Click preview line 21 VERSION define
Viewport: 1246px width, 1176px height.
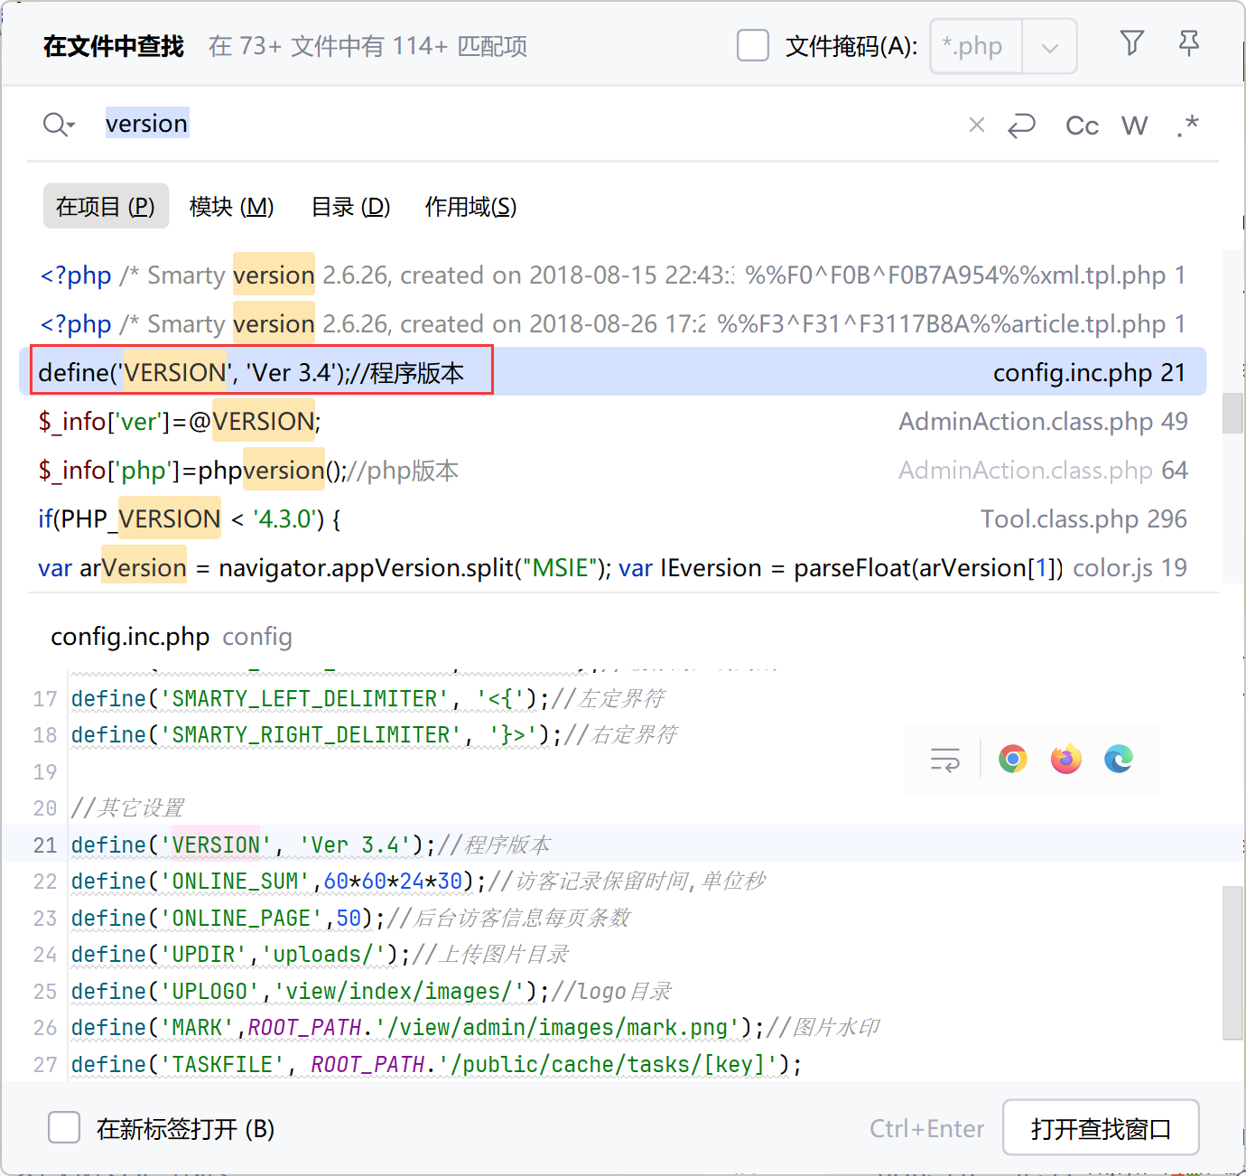pos(311,845)
